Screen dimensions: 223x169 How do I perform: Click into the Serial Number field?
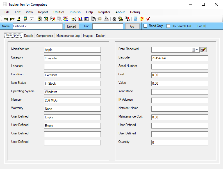pos(179,67)
